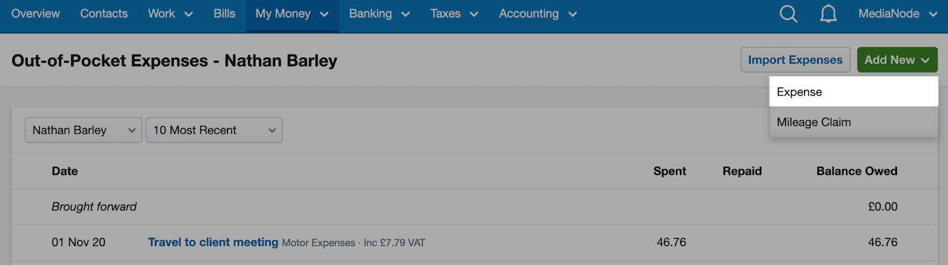The image size is (948, 265).
Task: Open the Nathan Barley user selector
Action: tap(84, 130)
